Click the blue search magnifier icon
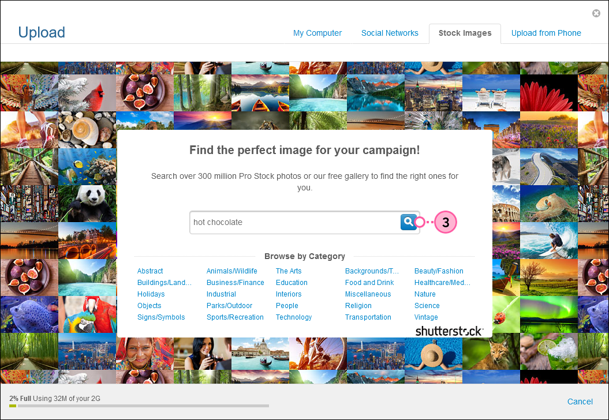Viewport: 609px width, 420px height. [x=408, y=222]
